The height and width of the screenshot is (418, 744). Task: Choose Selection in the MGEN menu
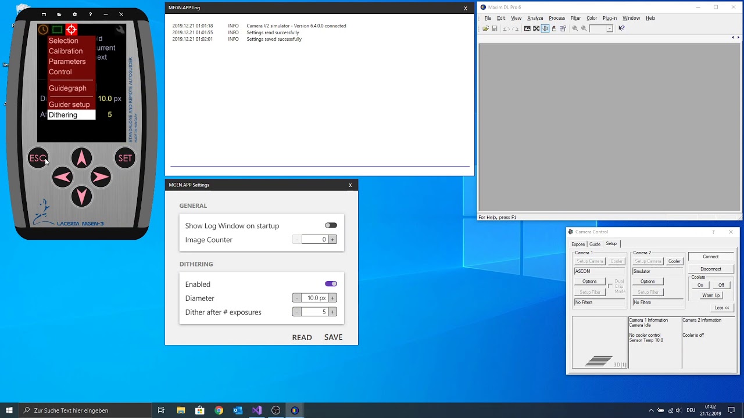(x=63, y=41)
